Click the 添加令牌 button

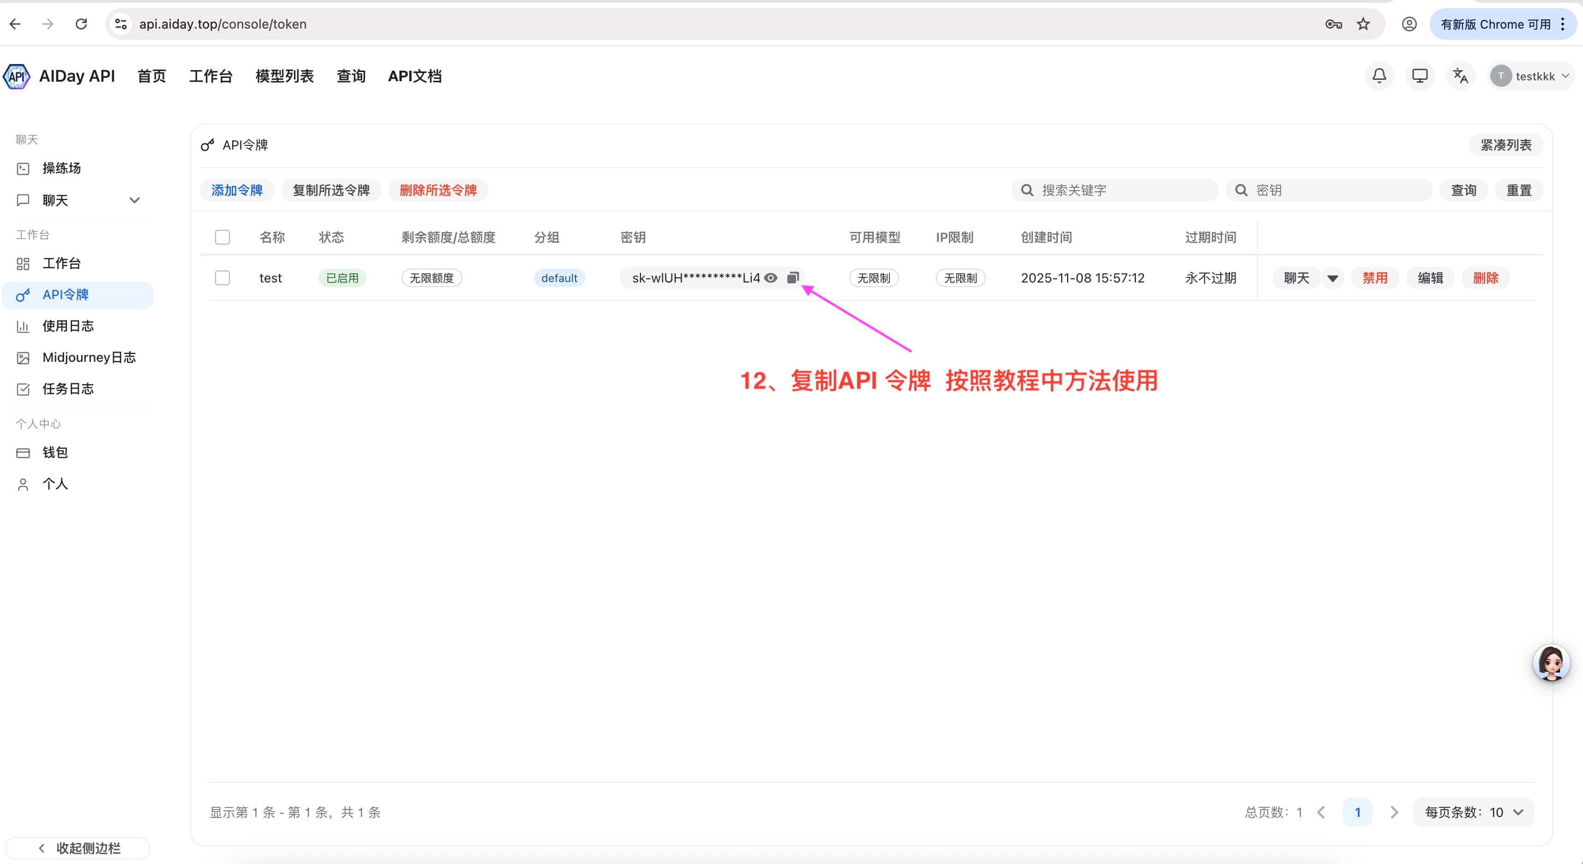pyautogui.click(x=237, y=191)
